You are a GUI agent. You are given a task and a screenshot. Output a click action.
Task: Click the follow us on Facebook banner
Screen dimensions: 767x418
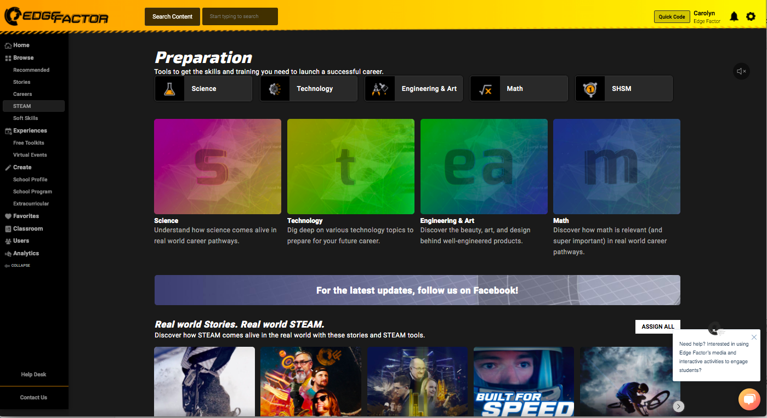(417, 290)
